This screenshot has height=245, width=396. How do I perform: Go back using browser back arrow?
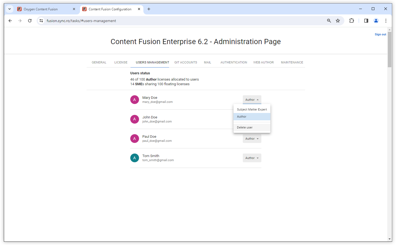(10, 21)
